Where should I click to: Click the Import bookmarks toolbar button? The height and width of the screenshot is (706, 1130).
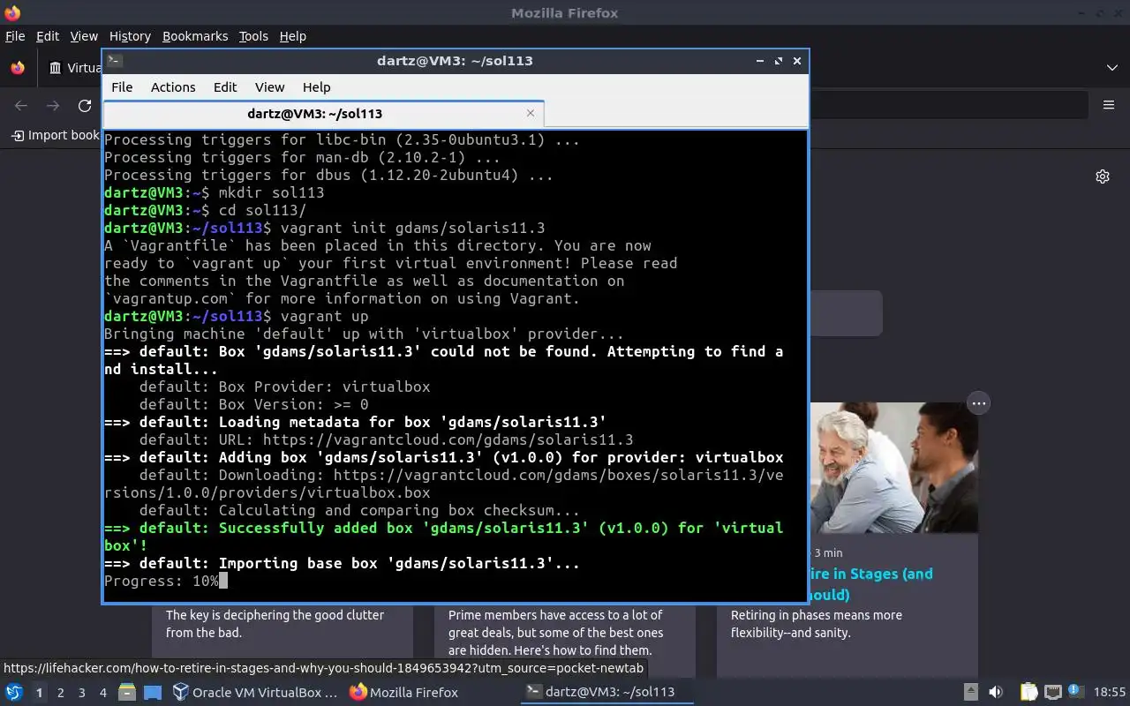(x=55, y=135)
